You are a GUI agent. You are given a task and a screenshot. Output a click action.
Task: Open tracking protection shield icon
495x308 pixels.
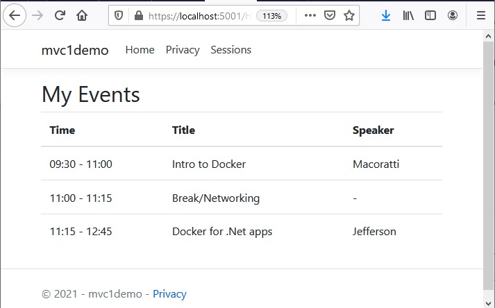(119, 15)
